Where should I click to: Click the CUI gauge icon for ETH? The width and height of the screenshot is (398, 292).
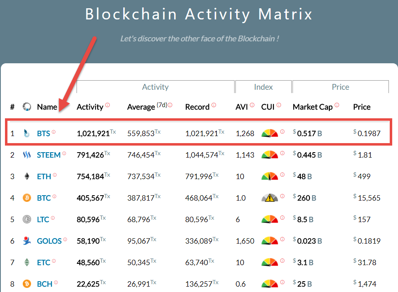(x=270, y=176)
